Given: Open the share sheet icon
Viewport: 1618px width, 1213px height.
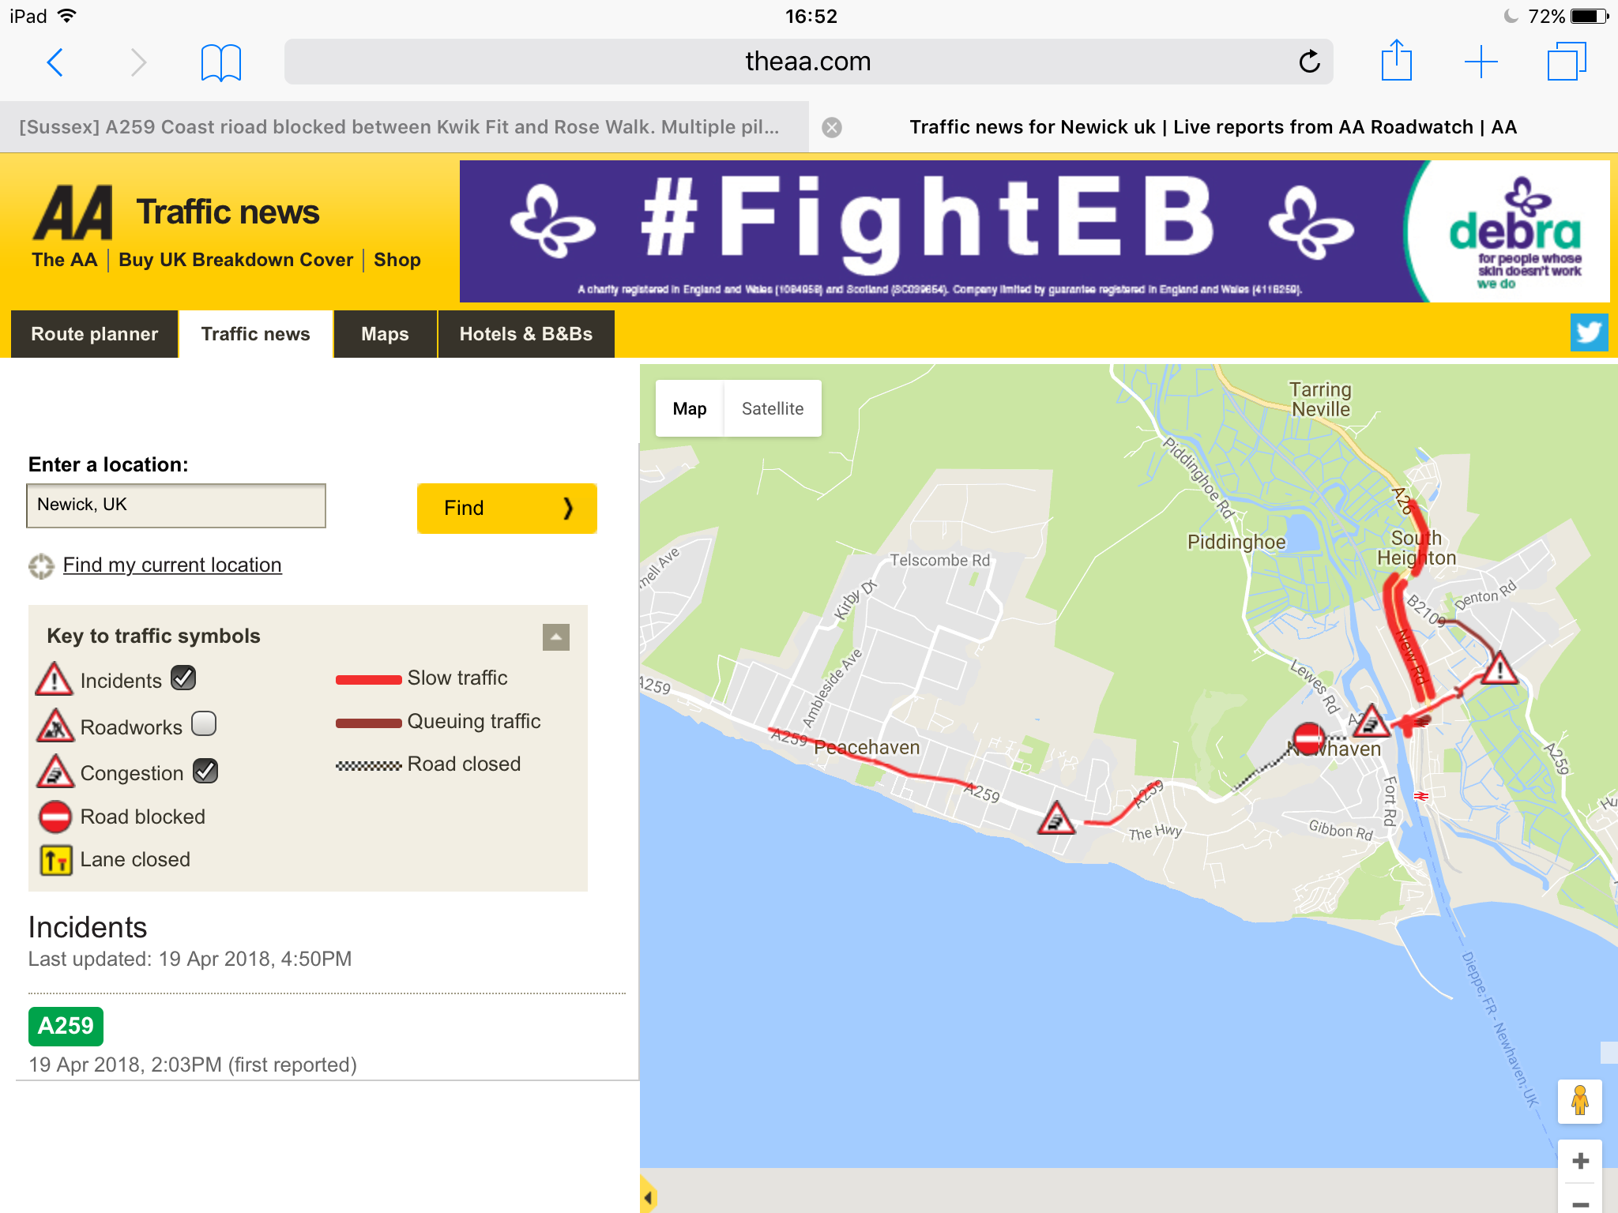Looking at the screenshot, I should coord(1396,60).
